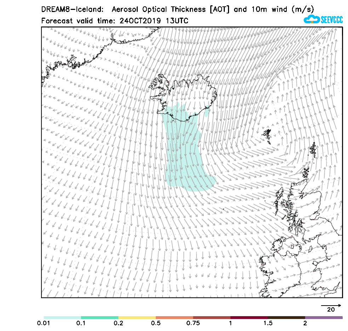Click the Faroe Islands outline
The height and width of the screenshot is (331, 348).
pos(267,136)
